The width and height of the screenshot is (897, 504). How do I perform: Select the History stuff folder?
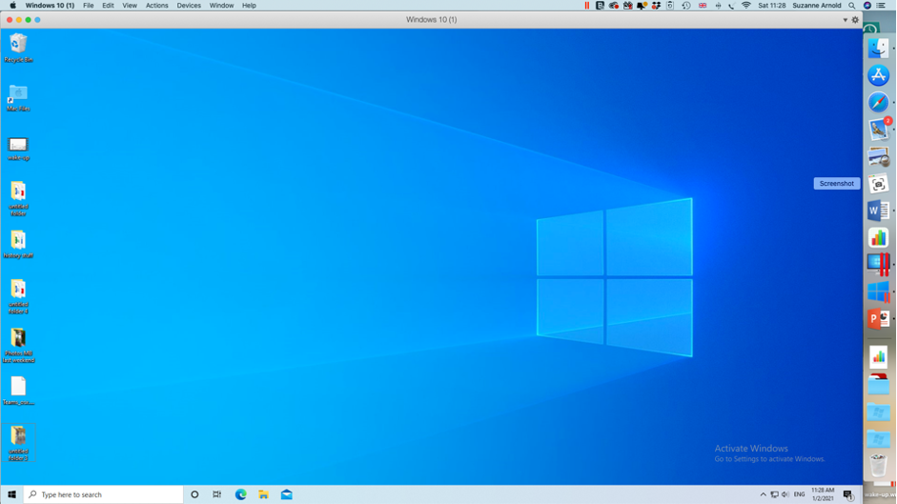[18, 244]
